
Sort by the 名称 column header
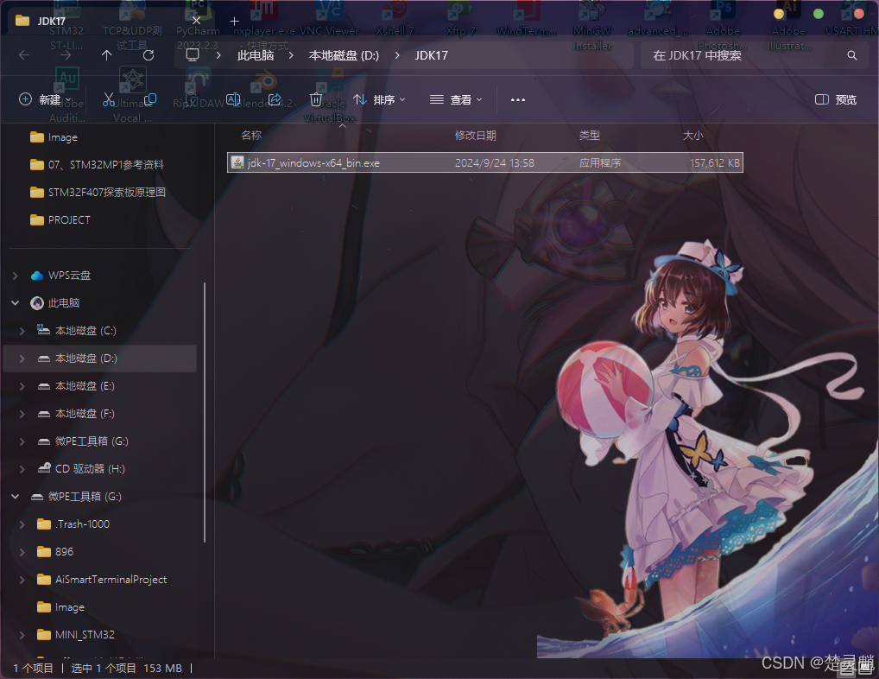click(251, 135)
